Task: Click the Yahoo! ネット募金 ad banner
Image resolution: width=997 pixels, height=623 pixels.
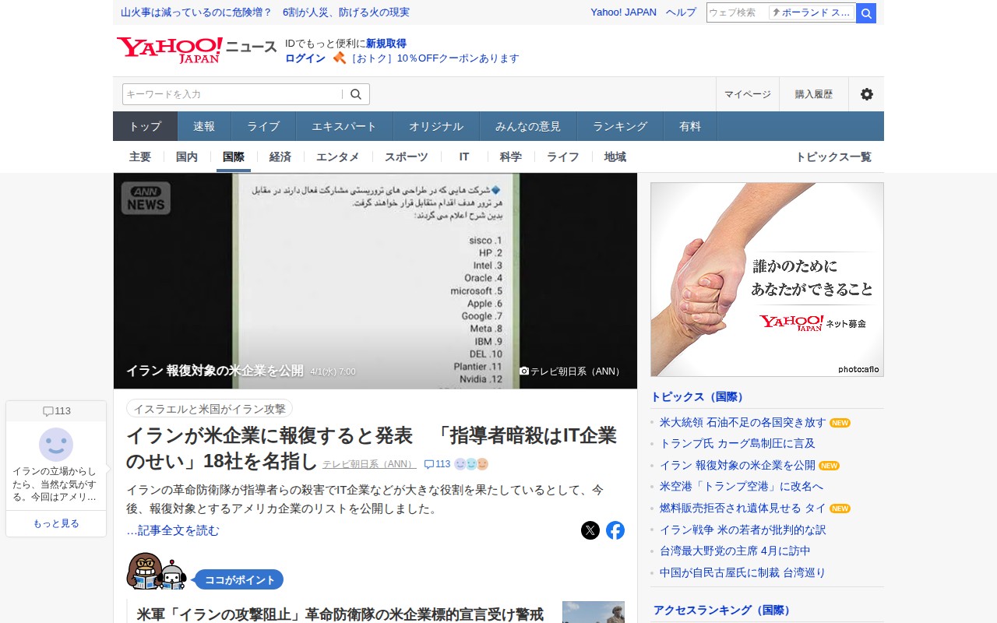Action: coord(767,280)
